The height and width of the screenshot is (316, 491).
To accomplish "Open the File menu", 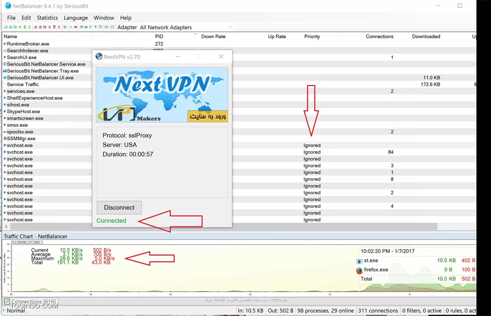I will point(12,18).
